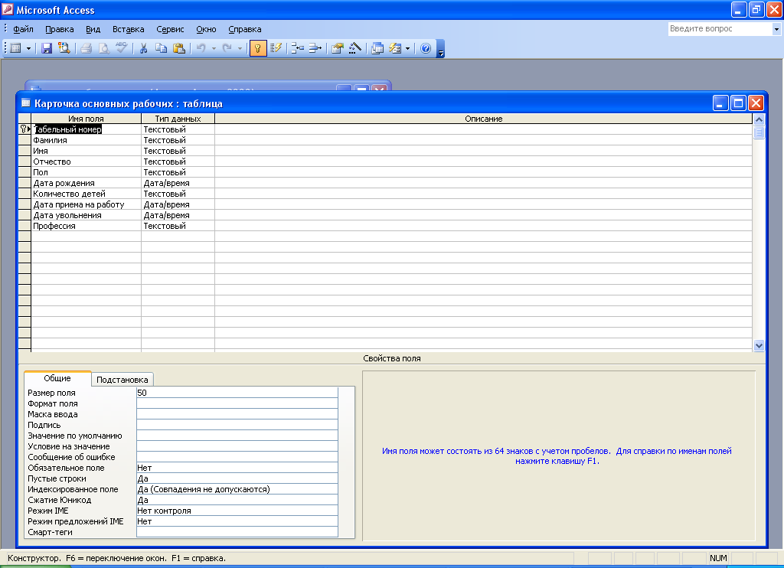Image resolution: width=784 pixels, height=568 pixels.
Task: Open the Справка menu
Action: click(x=245, y=30)
